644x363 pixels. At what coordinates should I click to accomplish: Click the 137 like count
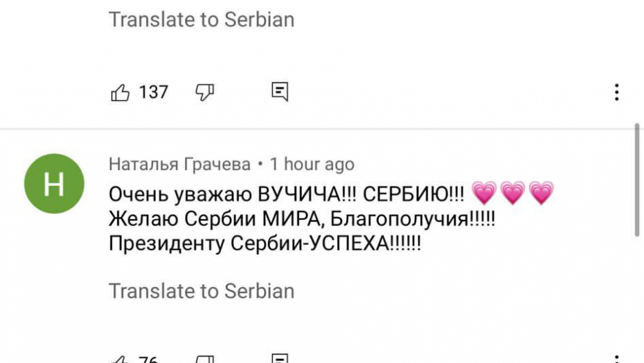(154, 92)
